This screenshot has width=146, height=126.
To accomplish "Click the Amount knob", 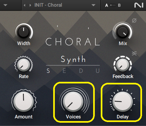I will [x=23, y=102].
